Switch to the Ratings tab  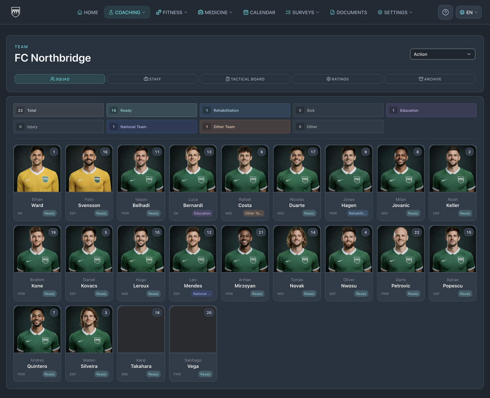pos(338,79)
